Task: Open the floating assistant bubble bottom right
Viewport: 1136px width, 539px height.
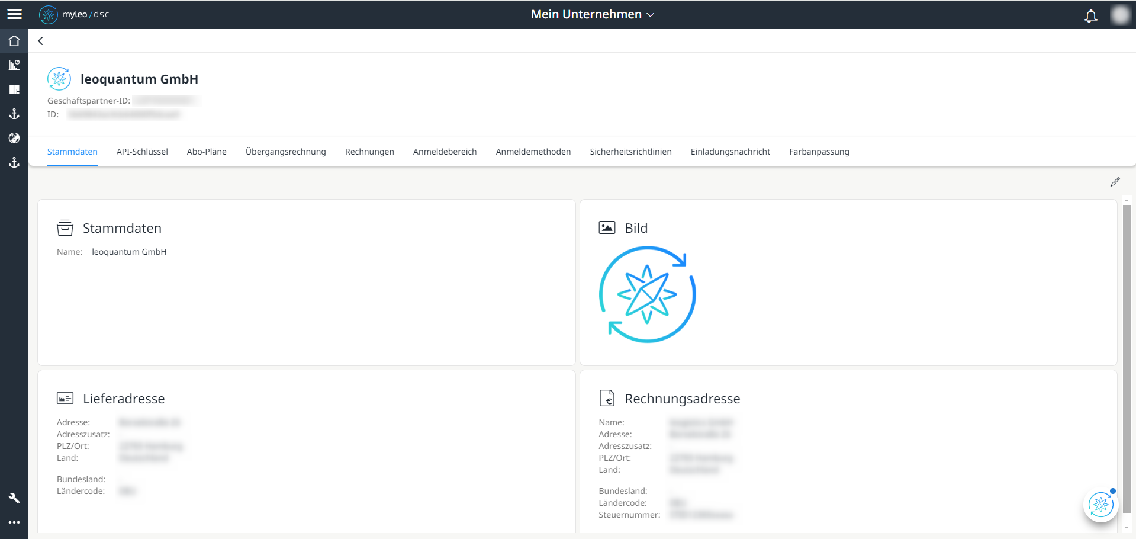Action: (1100, 505)
